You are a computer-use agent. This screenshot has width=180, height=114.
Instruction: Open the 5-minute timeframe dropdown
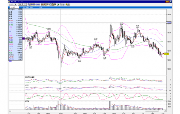click(22, 5)
